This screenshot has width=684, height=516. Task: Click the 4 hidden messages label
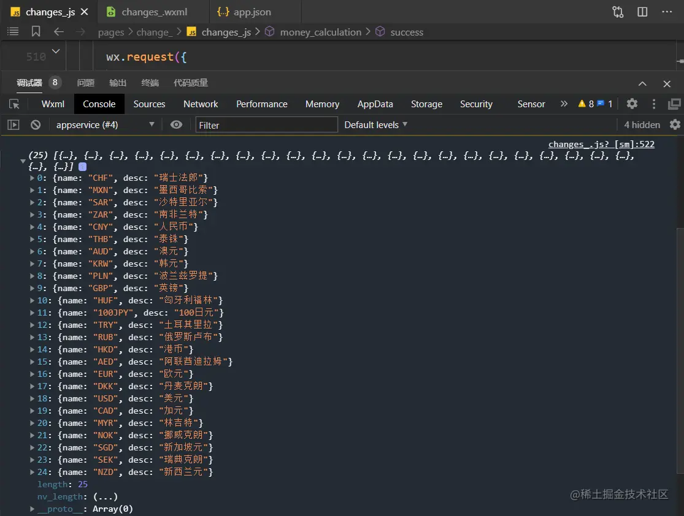pos(642,125)
